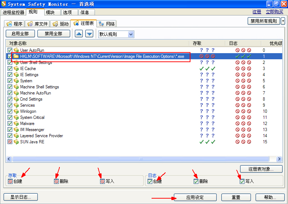Image resolution: width=288 pixels, height=204 pixels.
Task: Uncheck the IE Cache rule checkbox
Action: (x=10, y=68)
